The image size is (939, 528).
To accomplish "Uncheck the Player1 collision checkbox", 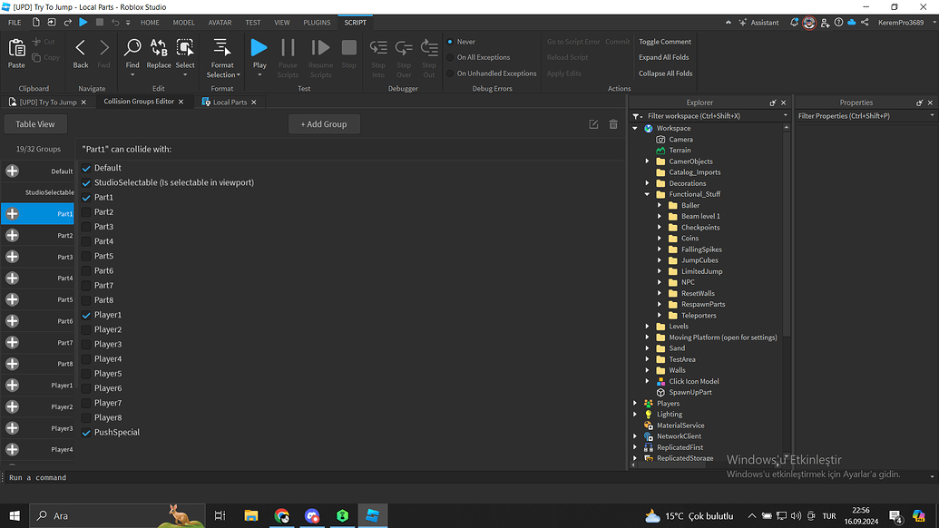I will click(x=86, y=315).
